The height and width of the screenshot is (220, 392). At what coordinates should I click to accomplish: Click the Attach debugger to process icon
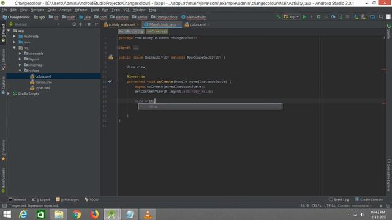tap(341, 17)
